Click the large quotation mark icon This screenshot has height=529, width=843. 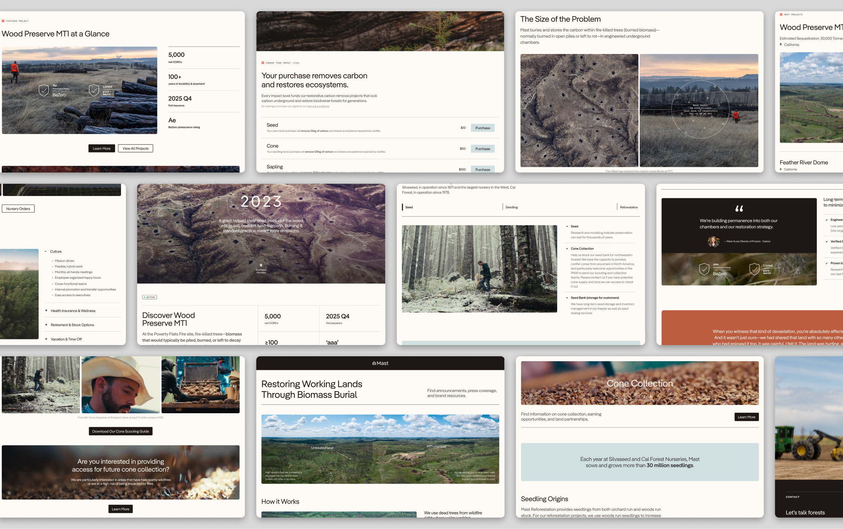click(739, 209)
